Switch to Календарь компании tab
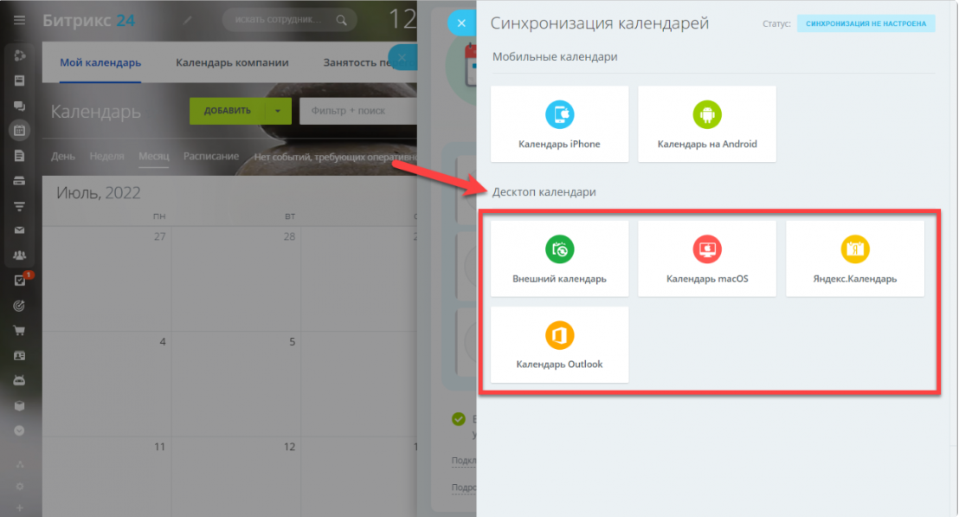Image resolution: width=959 pixels, height=517 pixels. pyautogui.click(x=233, y=62)
